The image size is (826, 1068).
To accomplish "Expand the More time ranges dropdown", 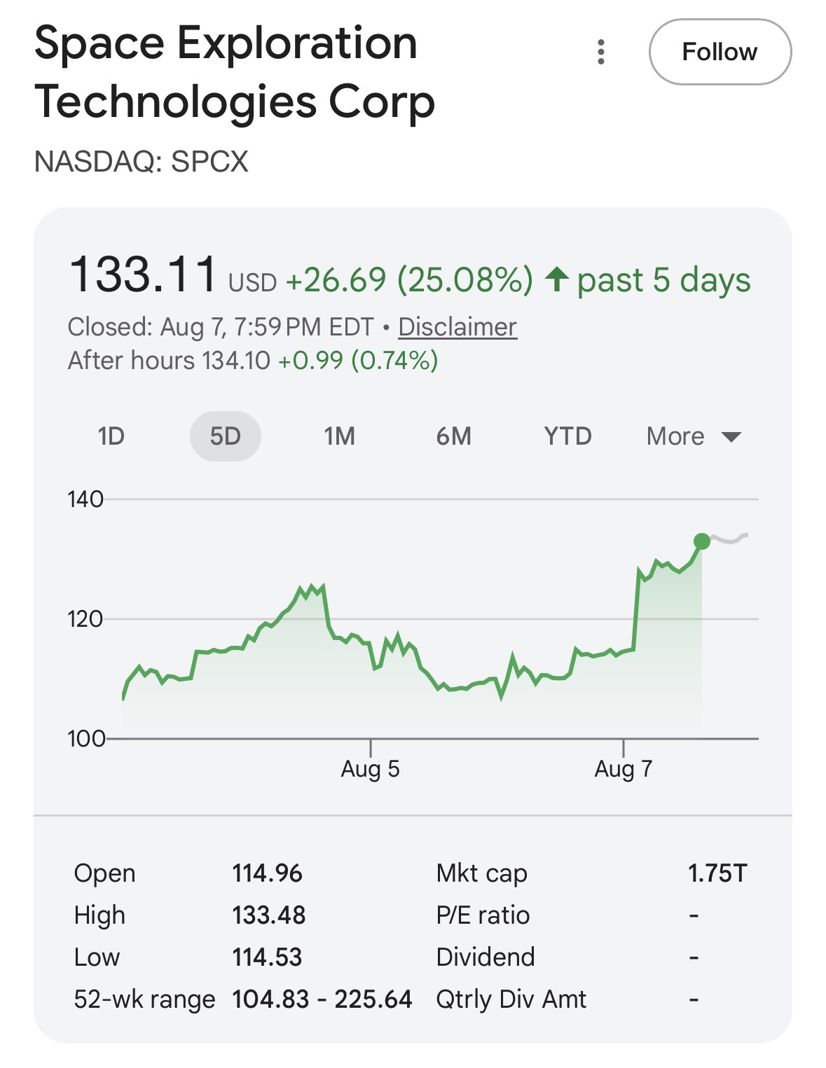I will point(694,436).
